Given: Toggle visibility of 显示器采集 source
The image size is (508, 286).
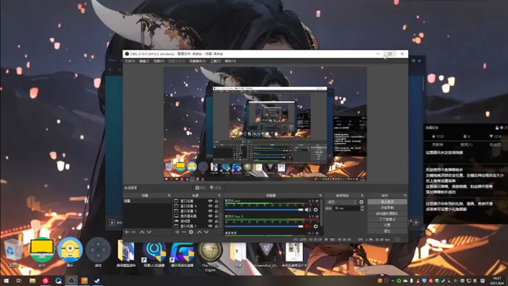Looking at the screenshot, I should pyautogui.click(x=210, y=216).
